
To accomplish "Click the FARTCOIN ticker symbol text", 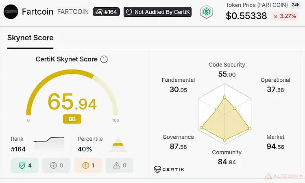I will point(73,12).
